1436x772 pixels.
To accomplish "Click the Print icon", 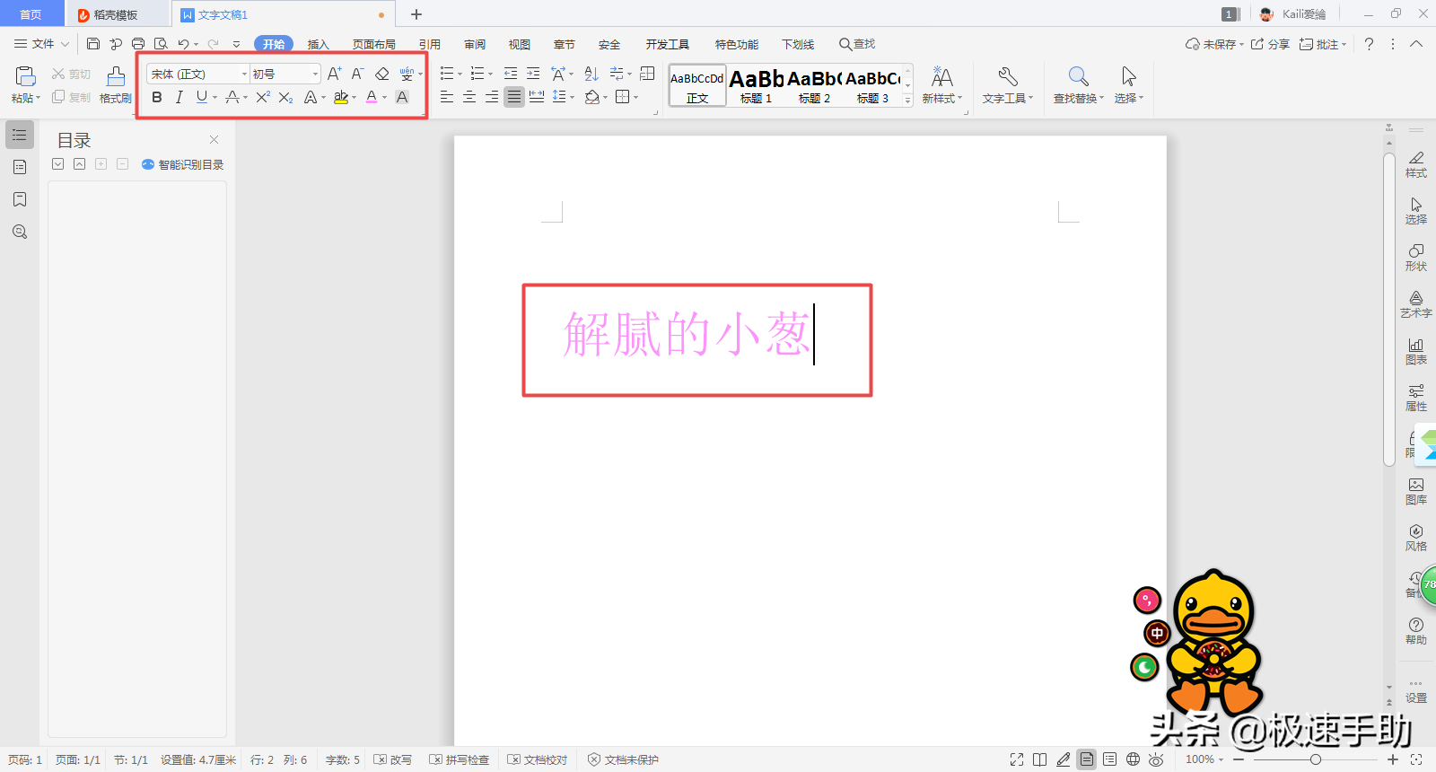I will [x=138, y=44].
